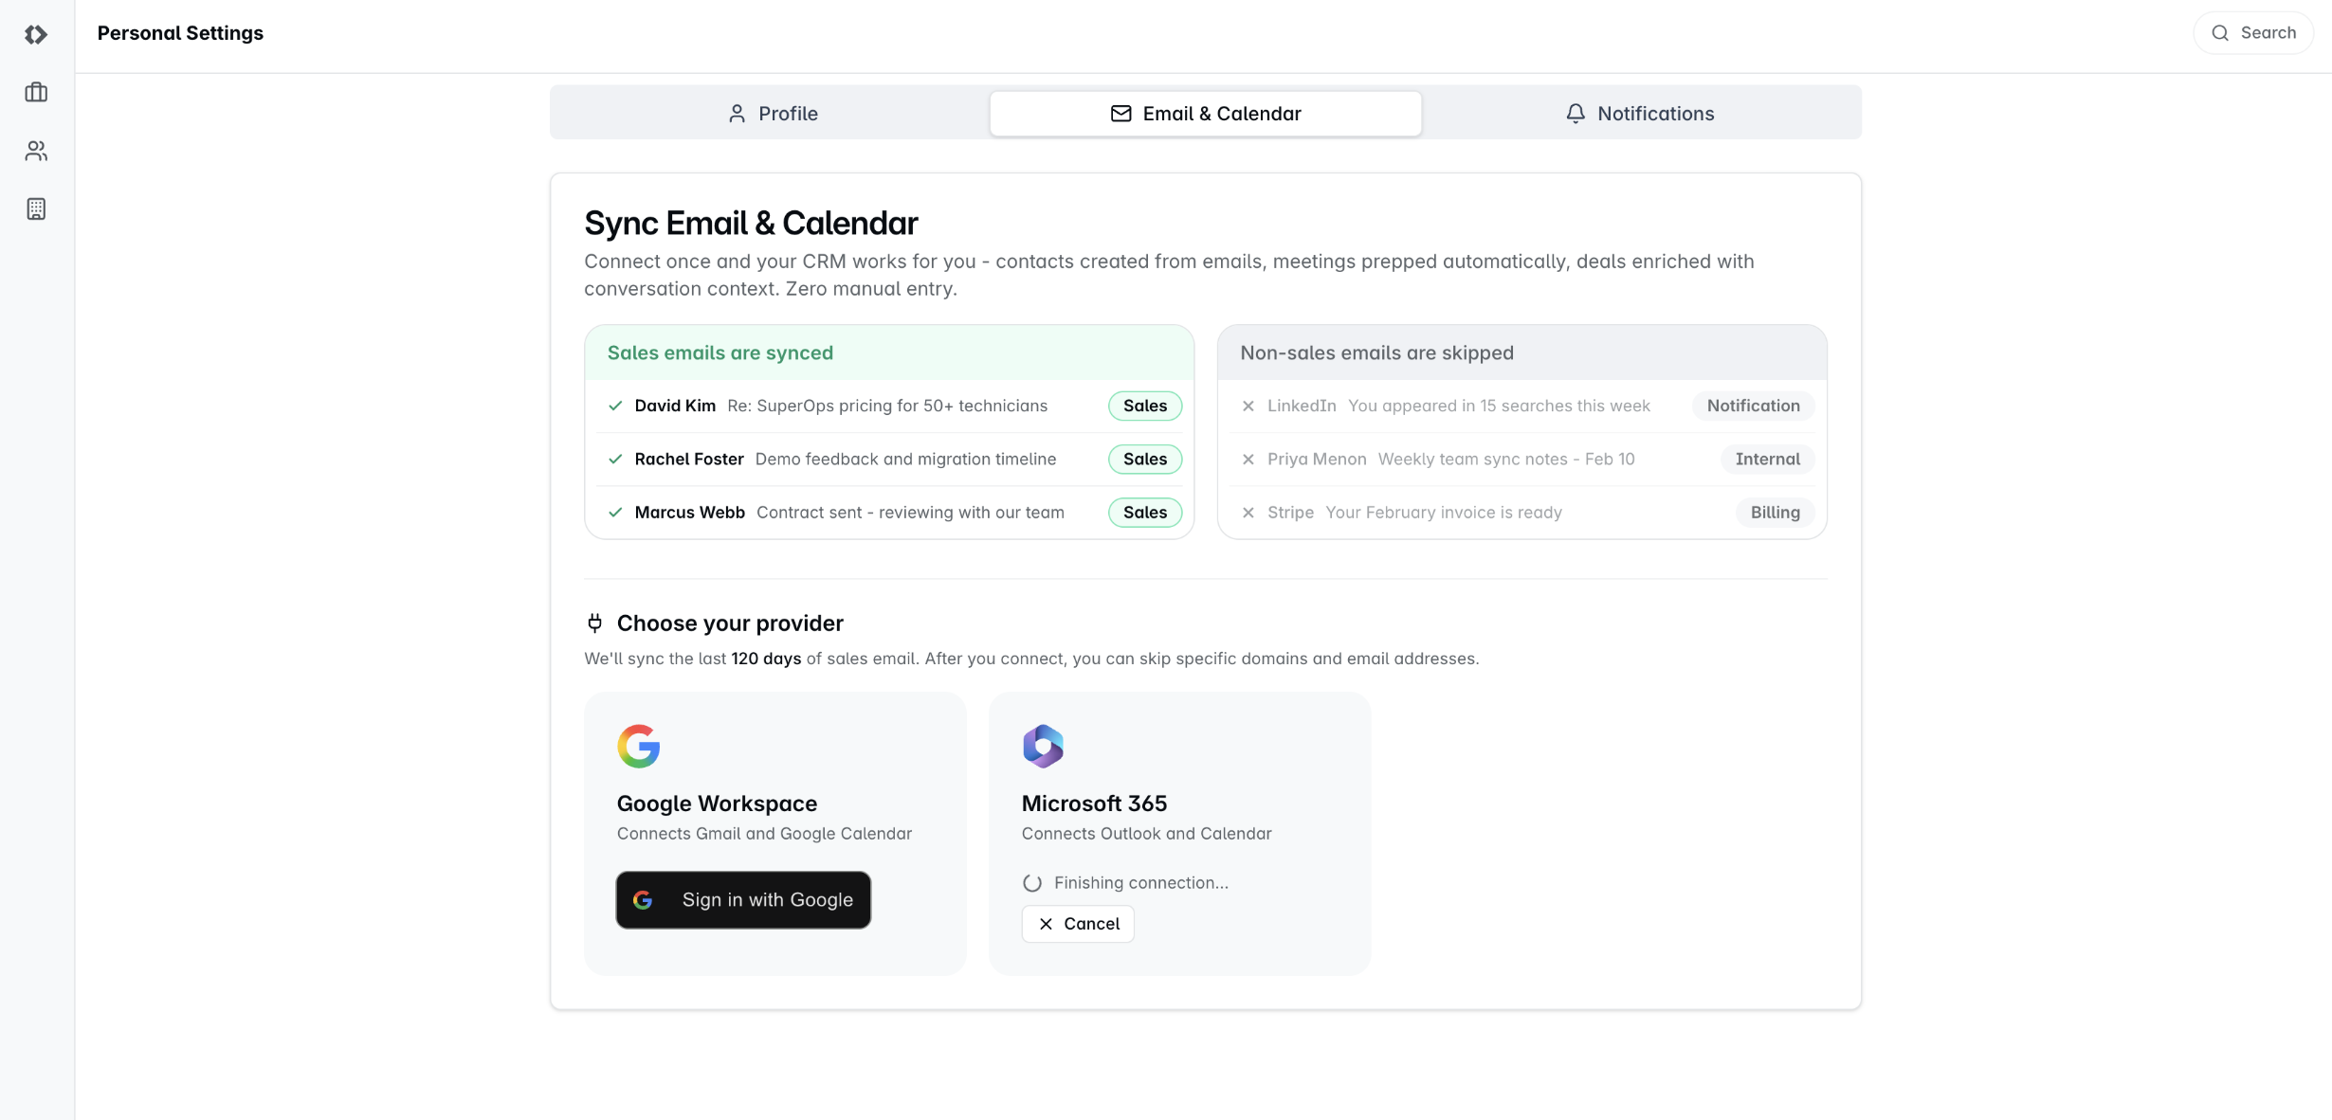2332x1120 pixels.
Task: Click the spinner next to Finishing connection
Action: pyautogui.click(x=1032, y=883)
